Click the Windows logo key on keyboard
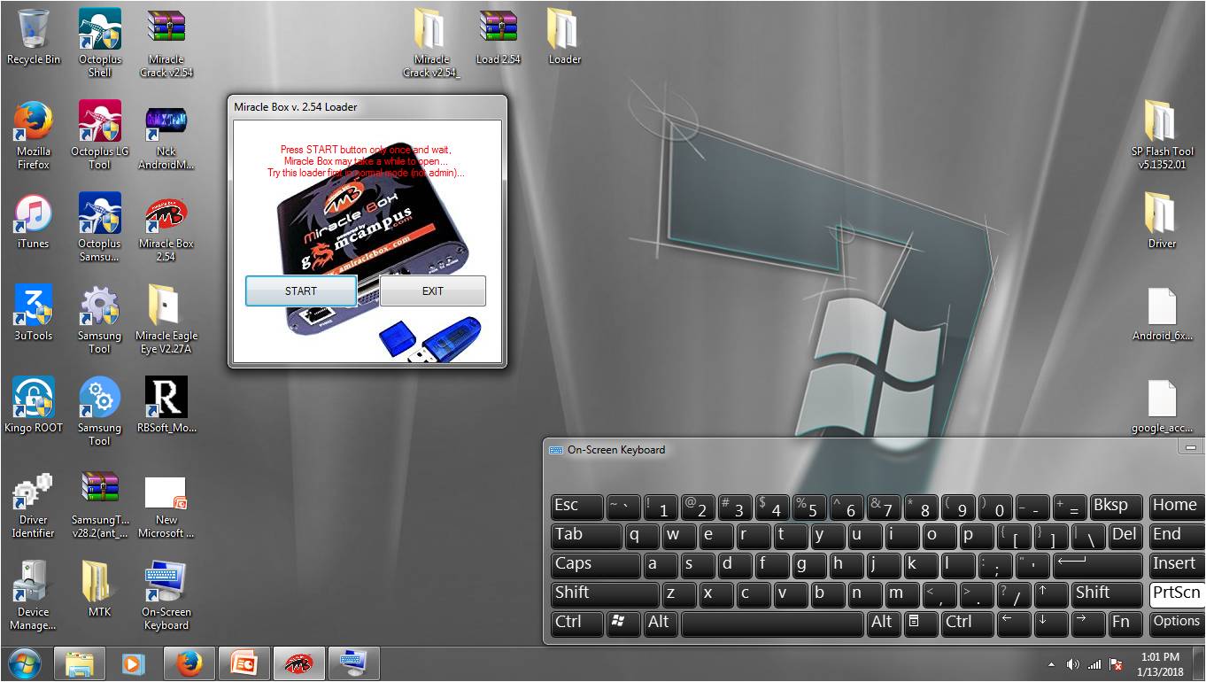1206x682 pixels. [623, 624]
